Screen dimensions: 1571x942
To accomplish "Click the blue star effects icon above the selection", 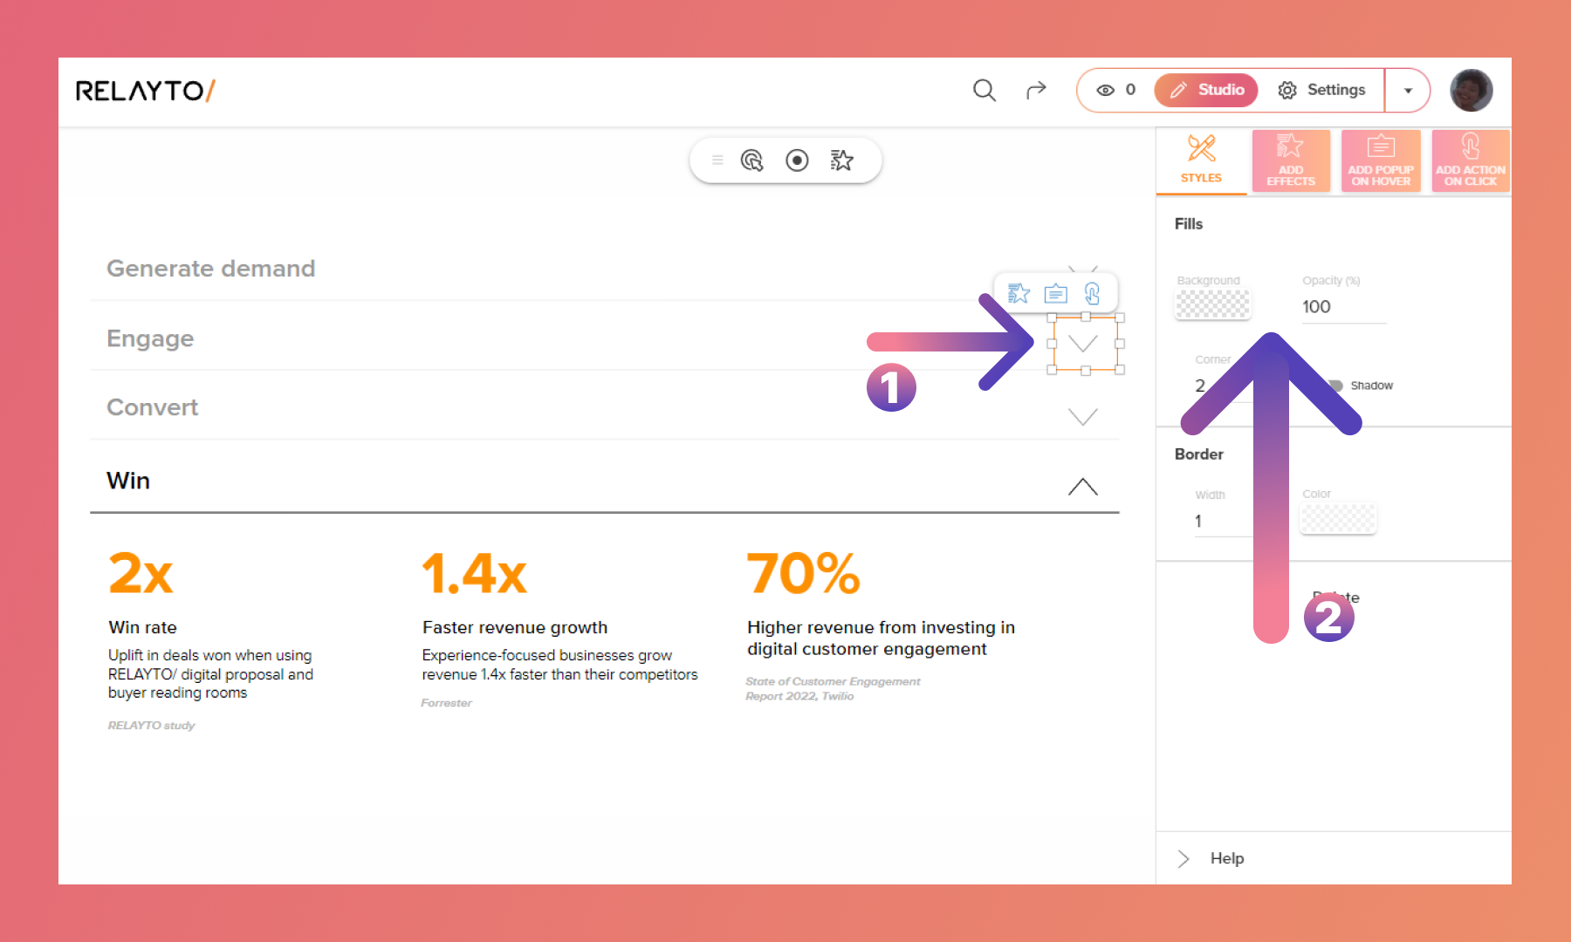I will 1019,293.
